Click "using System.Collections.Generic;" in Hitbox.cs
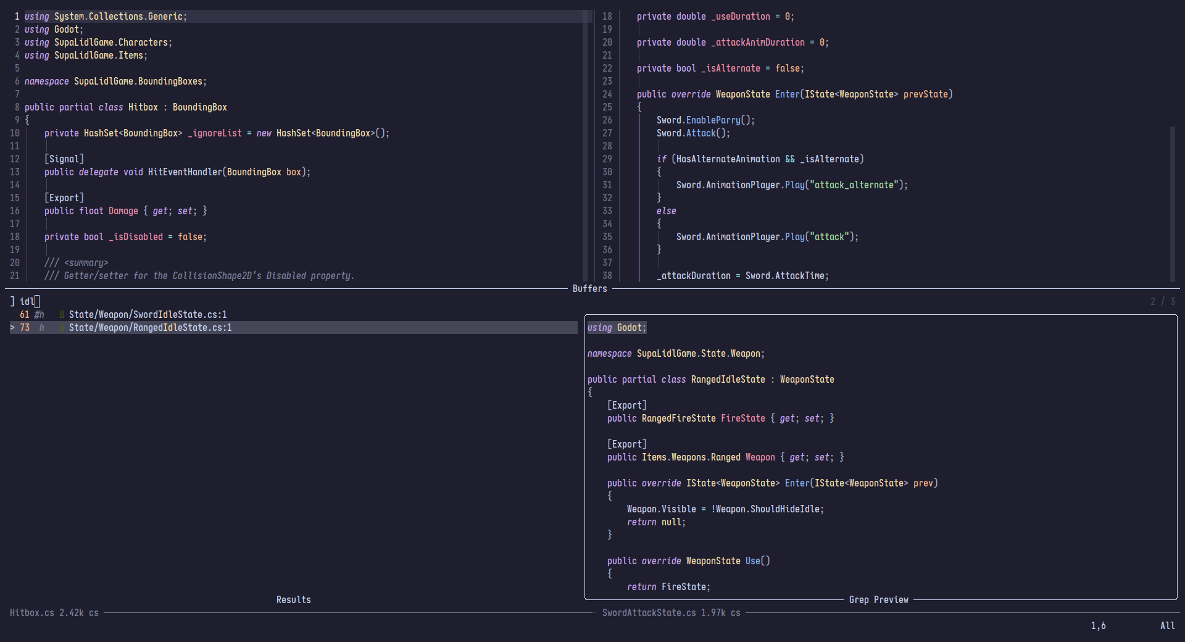The height and width of the screenshot is (642, 1185). [x=106, y=17]
